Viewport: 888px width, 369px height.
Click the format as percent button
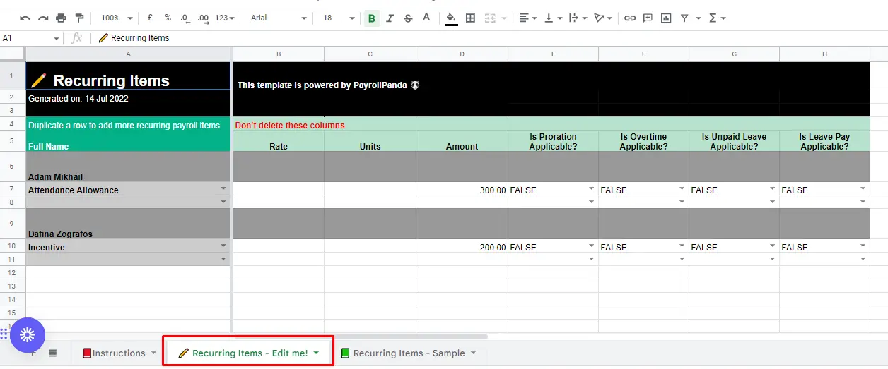168,18
